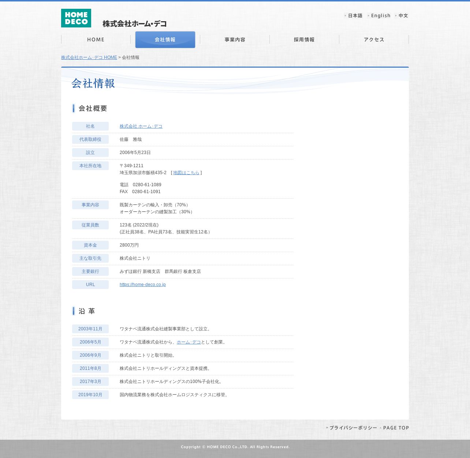
Task: Click the 設立 row label
Action: 90,153
